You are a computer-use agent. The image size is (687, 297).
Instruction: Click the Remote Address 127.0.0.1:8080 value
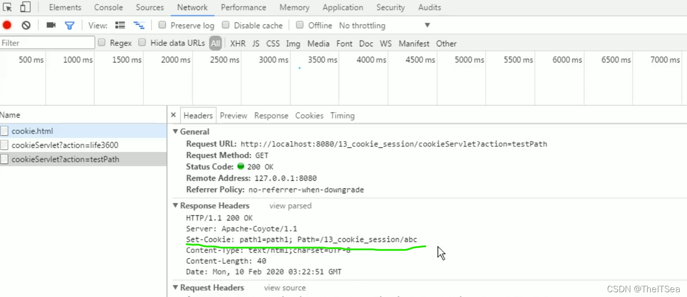285,178
